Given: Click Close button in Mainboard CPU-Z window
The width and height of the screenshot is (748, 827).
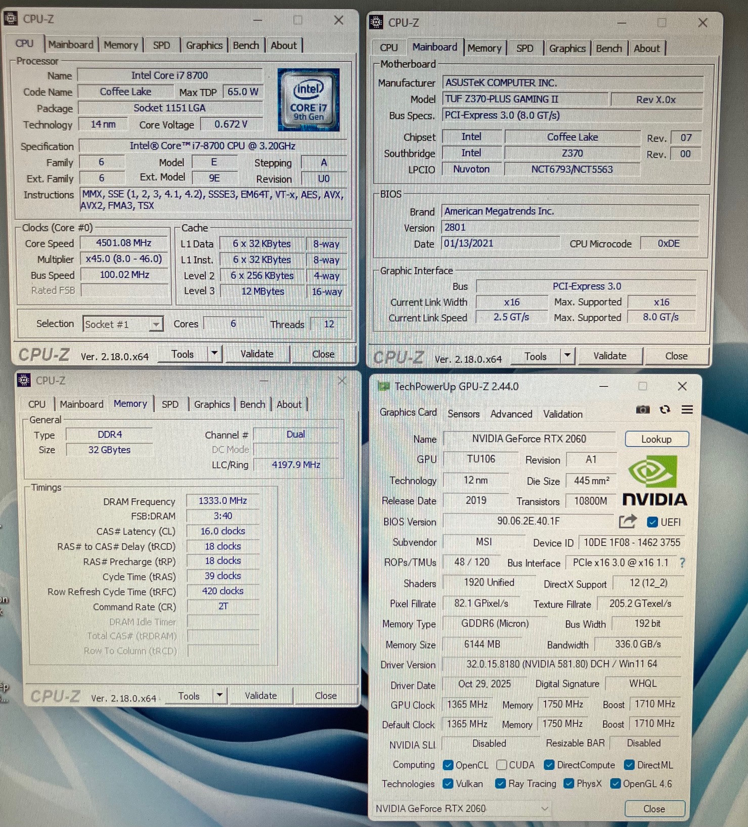Looking at the screenshot, I should [x=676, y=356].
